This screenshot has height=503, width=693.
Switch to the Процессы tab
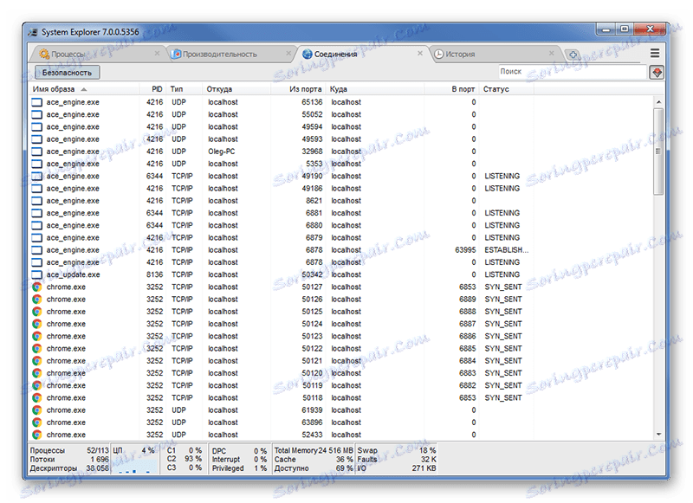pyautogui.click(x=96, y=54)
